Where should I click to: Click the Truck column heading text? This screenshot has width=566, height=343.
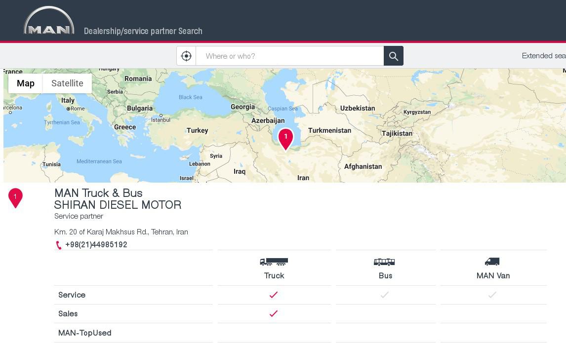tap(274, 275)
